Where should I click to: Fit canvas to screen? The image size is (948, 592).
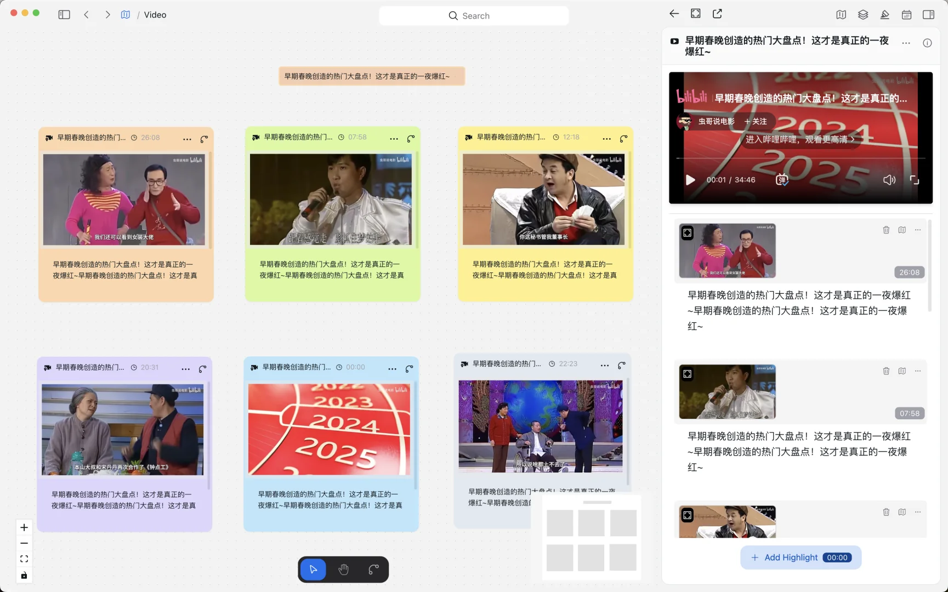pos(24,559)
